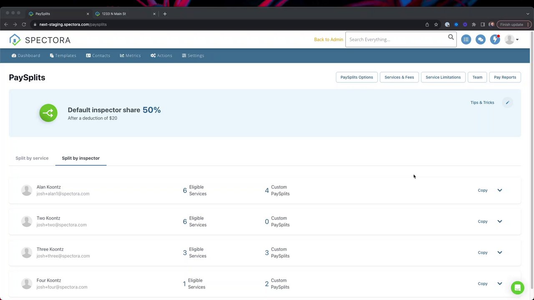Open the green chat support widget

pos(517,287)
